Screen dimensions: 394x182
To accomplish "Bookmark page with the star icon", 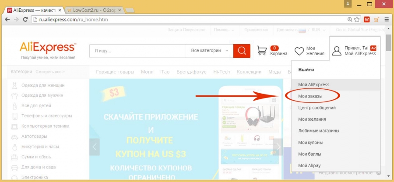I will (x=356, y=19).
